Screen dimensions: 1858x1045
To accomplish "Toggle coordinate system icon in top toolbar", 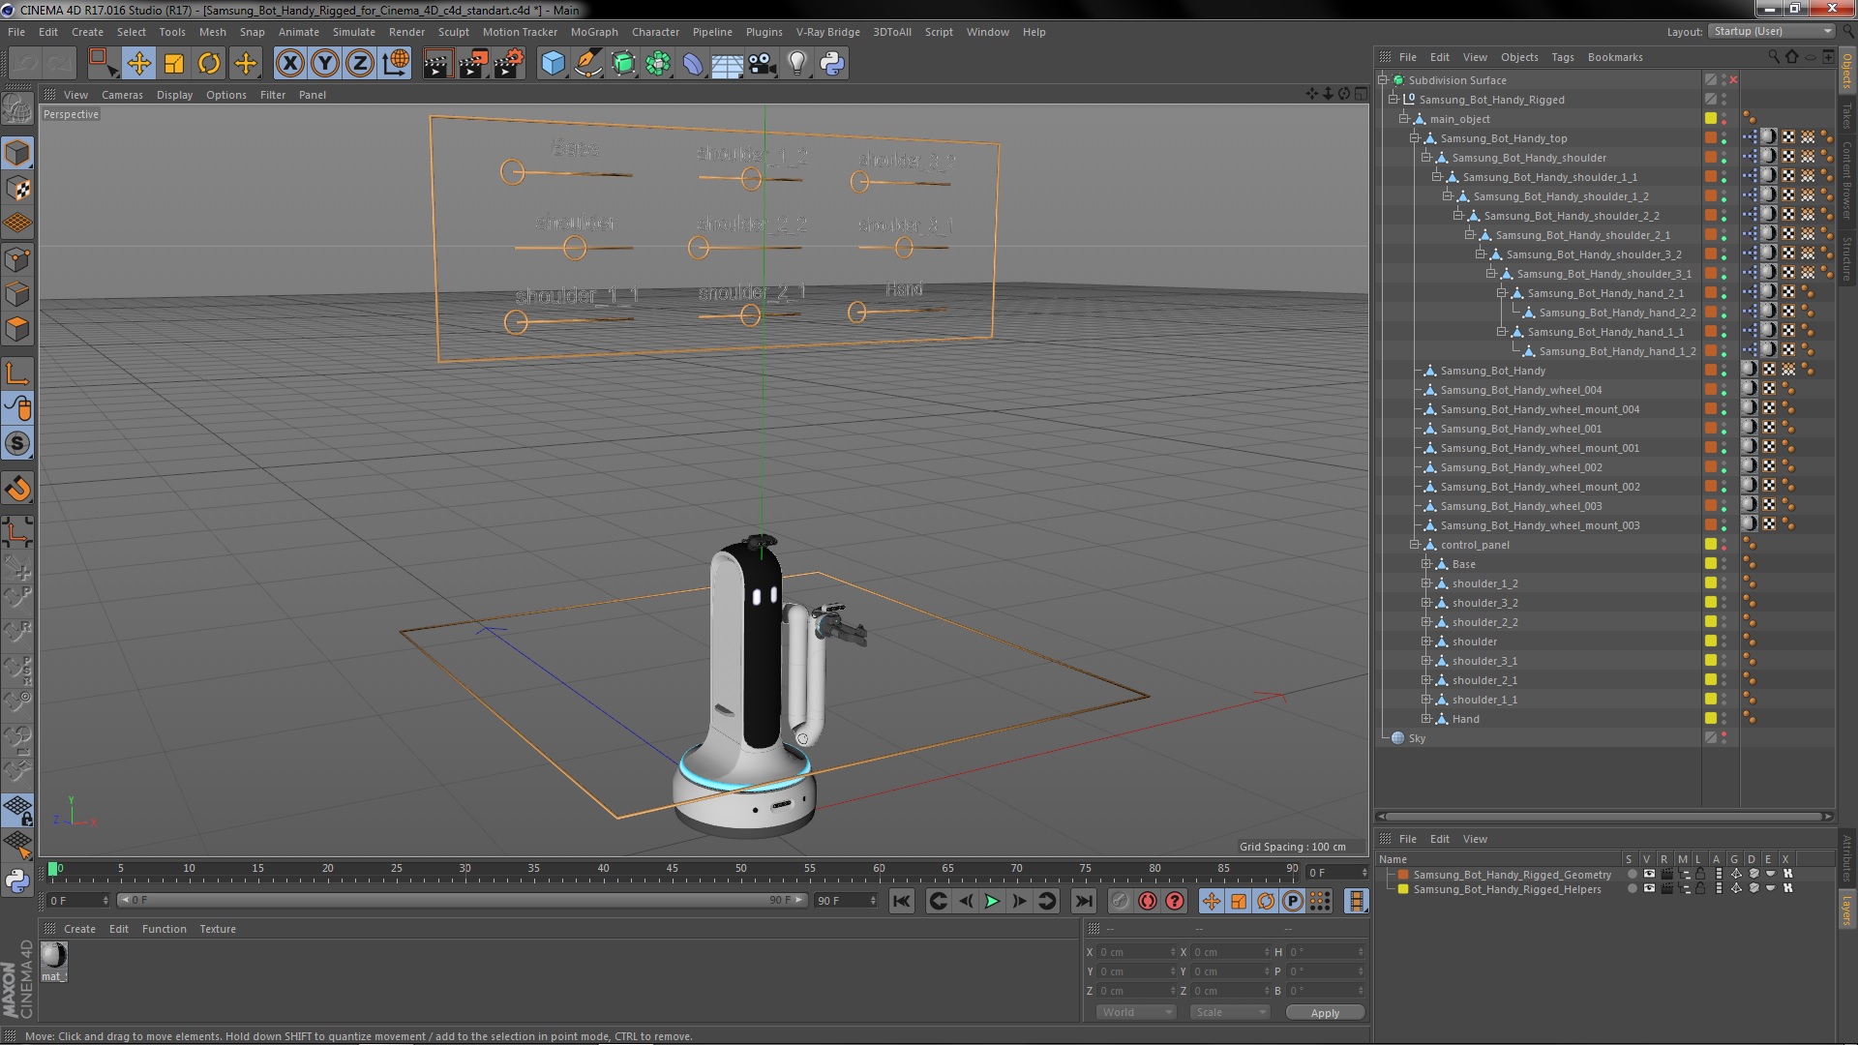I will (x=396, y=64).
